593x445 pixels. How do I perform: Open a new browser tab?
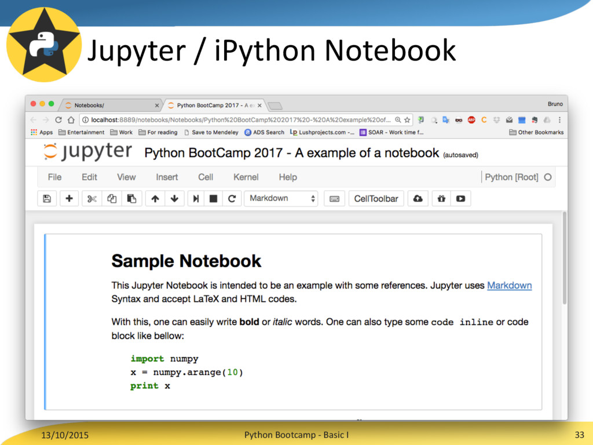(x=275, y=105)
